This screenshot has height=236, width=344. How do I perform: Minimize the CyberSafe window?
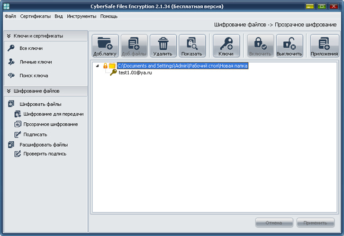tap(310, 6)
